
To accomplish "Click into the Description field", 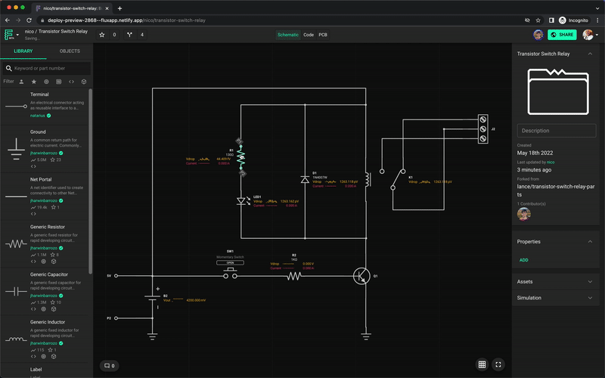I will (557, 131).
